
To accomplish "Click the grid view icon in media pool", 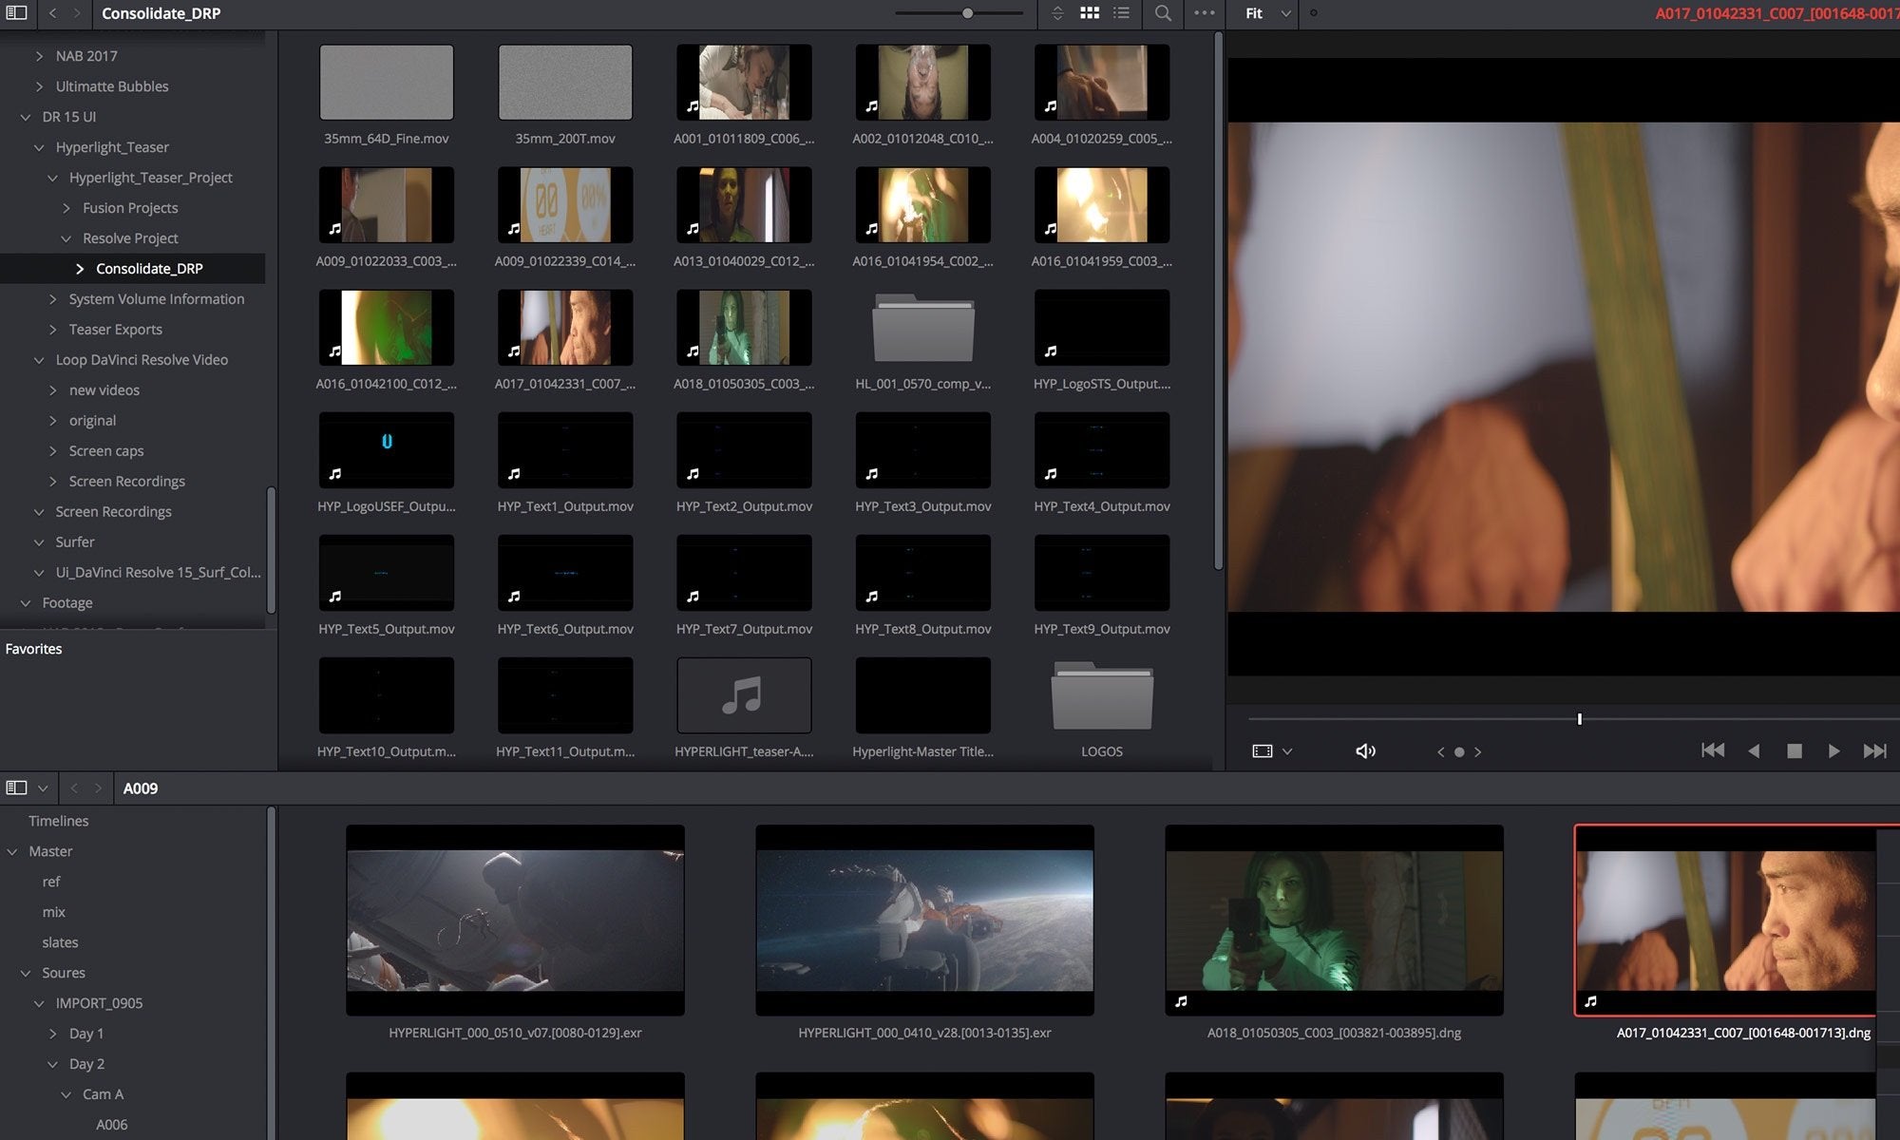I will click(1090, 13).
